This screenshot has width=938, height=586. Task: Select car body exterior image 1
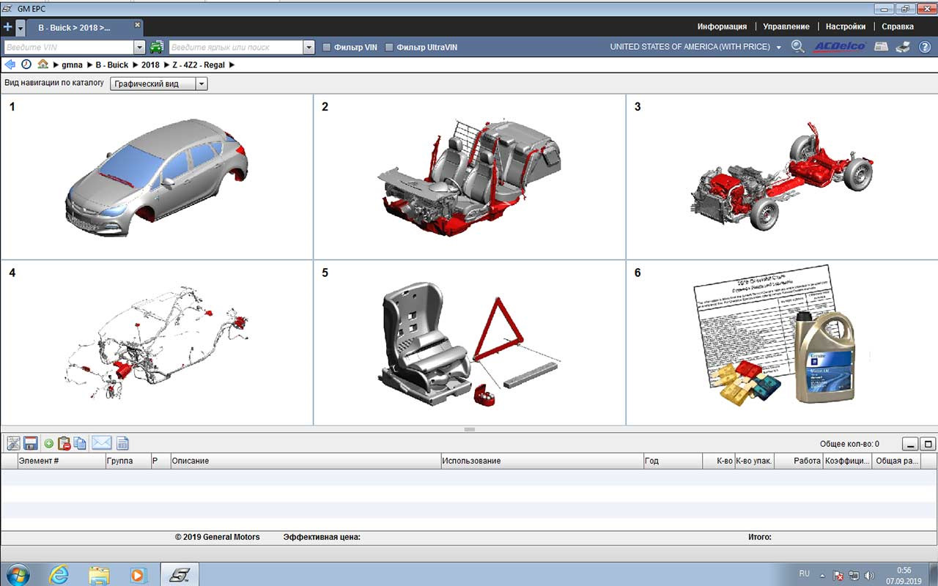coord(157,177)
